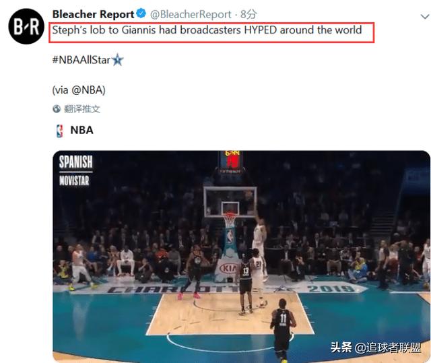Click the #NBAAllStar hashtag
The height and width of the screenshot is (363, 431).
pyautogui.click(x=81, y=60)
